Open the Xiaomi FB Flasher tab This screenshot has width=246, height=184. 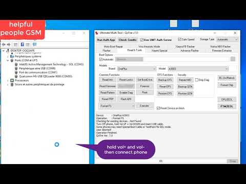pos(185,47)
